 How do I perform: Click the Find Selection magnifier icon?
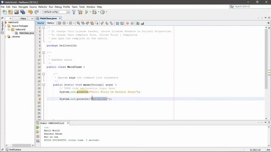pos(78,23)
